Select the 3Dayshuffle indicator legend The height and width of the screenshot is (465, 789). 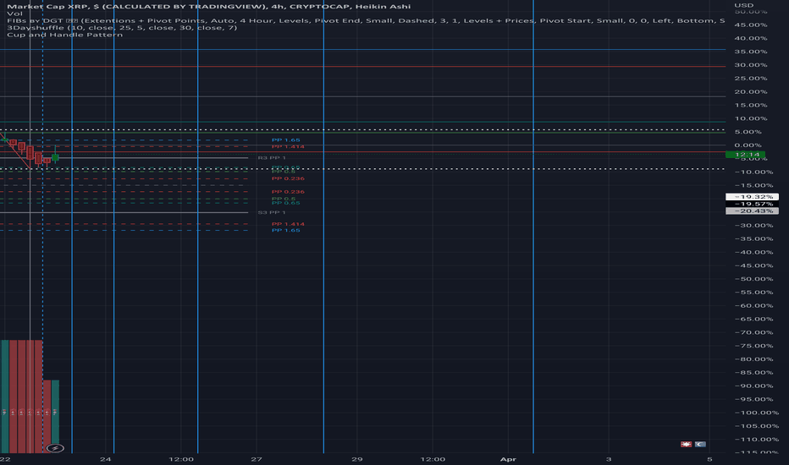coord(122,28)
